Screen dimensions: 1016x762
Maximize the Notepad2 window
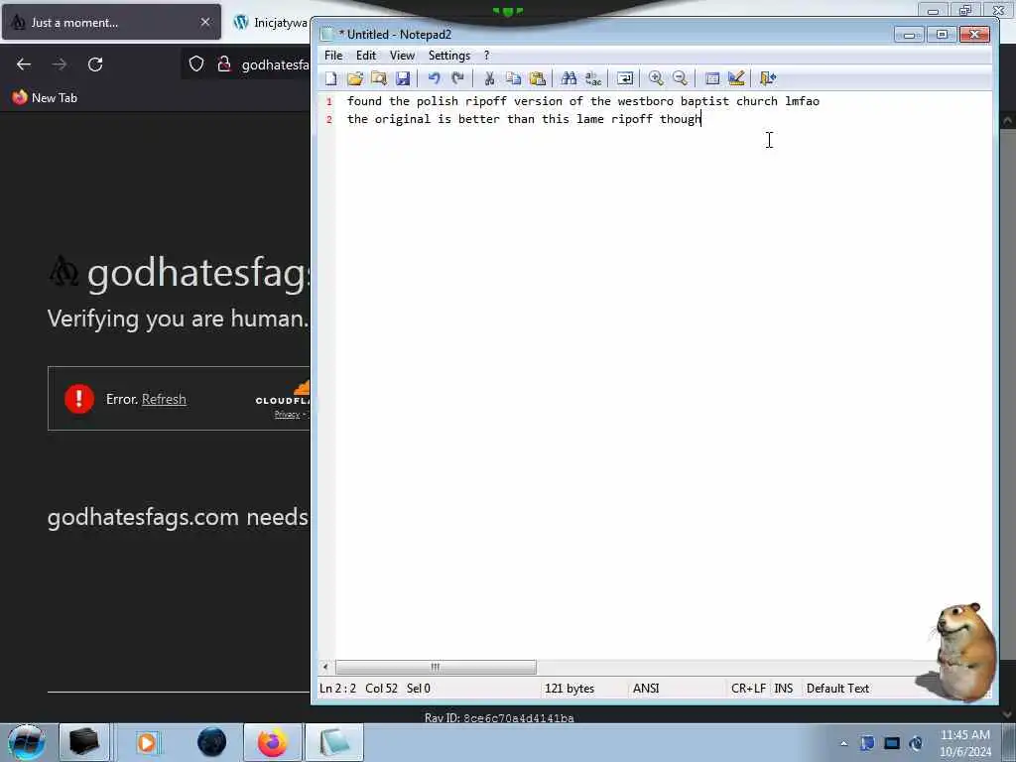(x=942, y=35)
